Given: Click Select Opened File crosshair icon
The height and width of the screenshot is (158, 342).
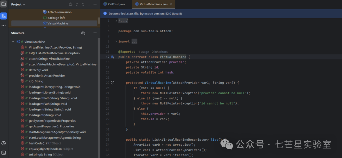Looking at the screenshot, I should pyautogui.click(x=70, y=4).
